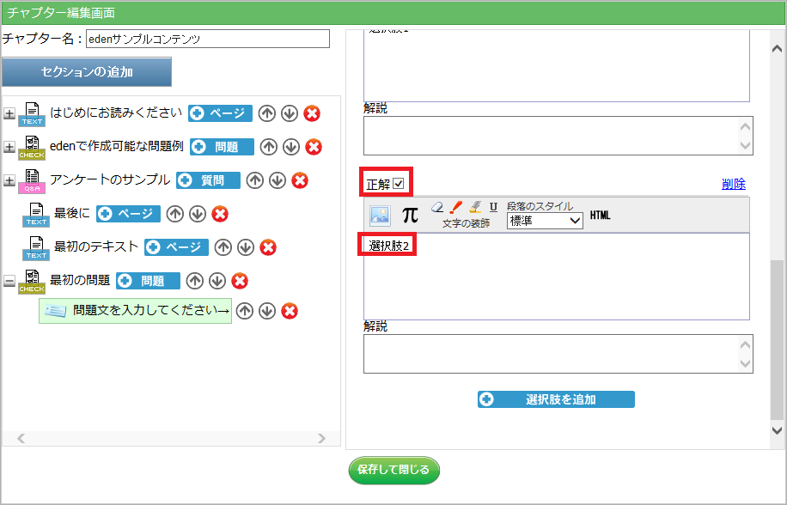The image size is (787, 505).
Task: Apply red text color marker
Action: click(x=455, y=207)
